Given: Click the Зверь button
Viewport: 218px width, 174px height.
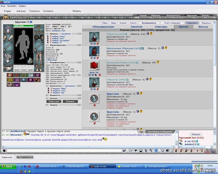Looking at the screenshot, I should click(x=114, y=23).
